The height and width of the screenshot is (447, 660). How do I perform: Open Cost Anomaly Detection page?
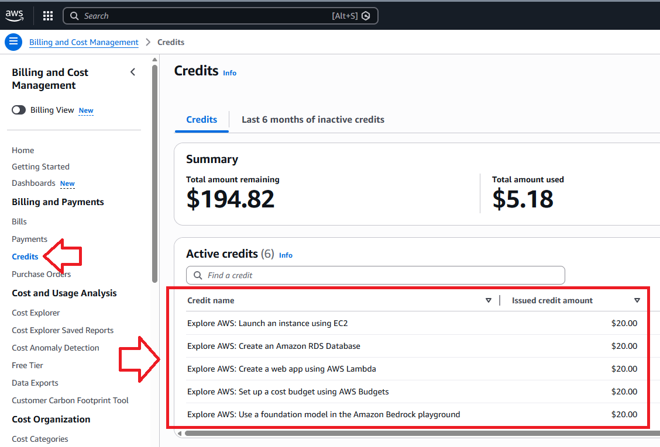[56, 348]
